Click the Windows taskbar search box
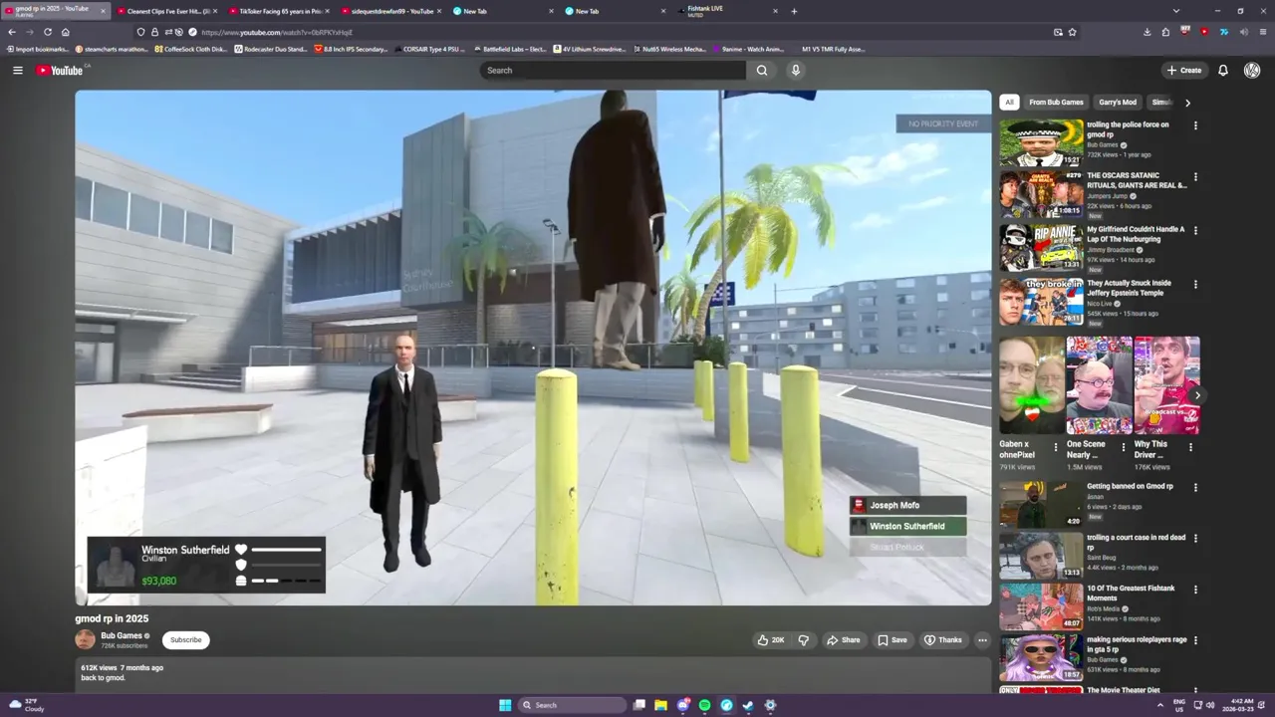Screen dimensions: 1275x717 (x=572, y=705)
